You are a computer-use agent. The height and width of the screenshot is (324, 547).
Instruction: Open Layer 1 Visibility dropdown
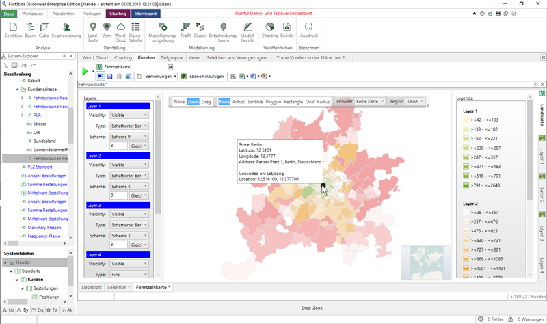tap(129, 116)
